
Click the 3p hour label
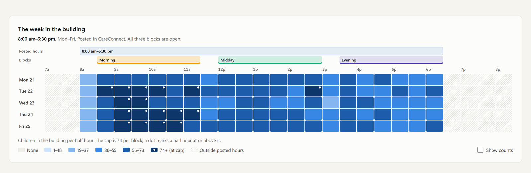click(x=325, y=69)
